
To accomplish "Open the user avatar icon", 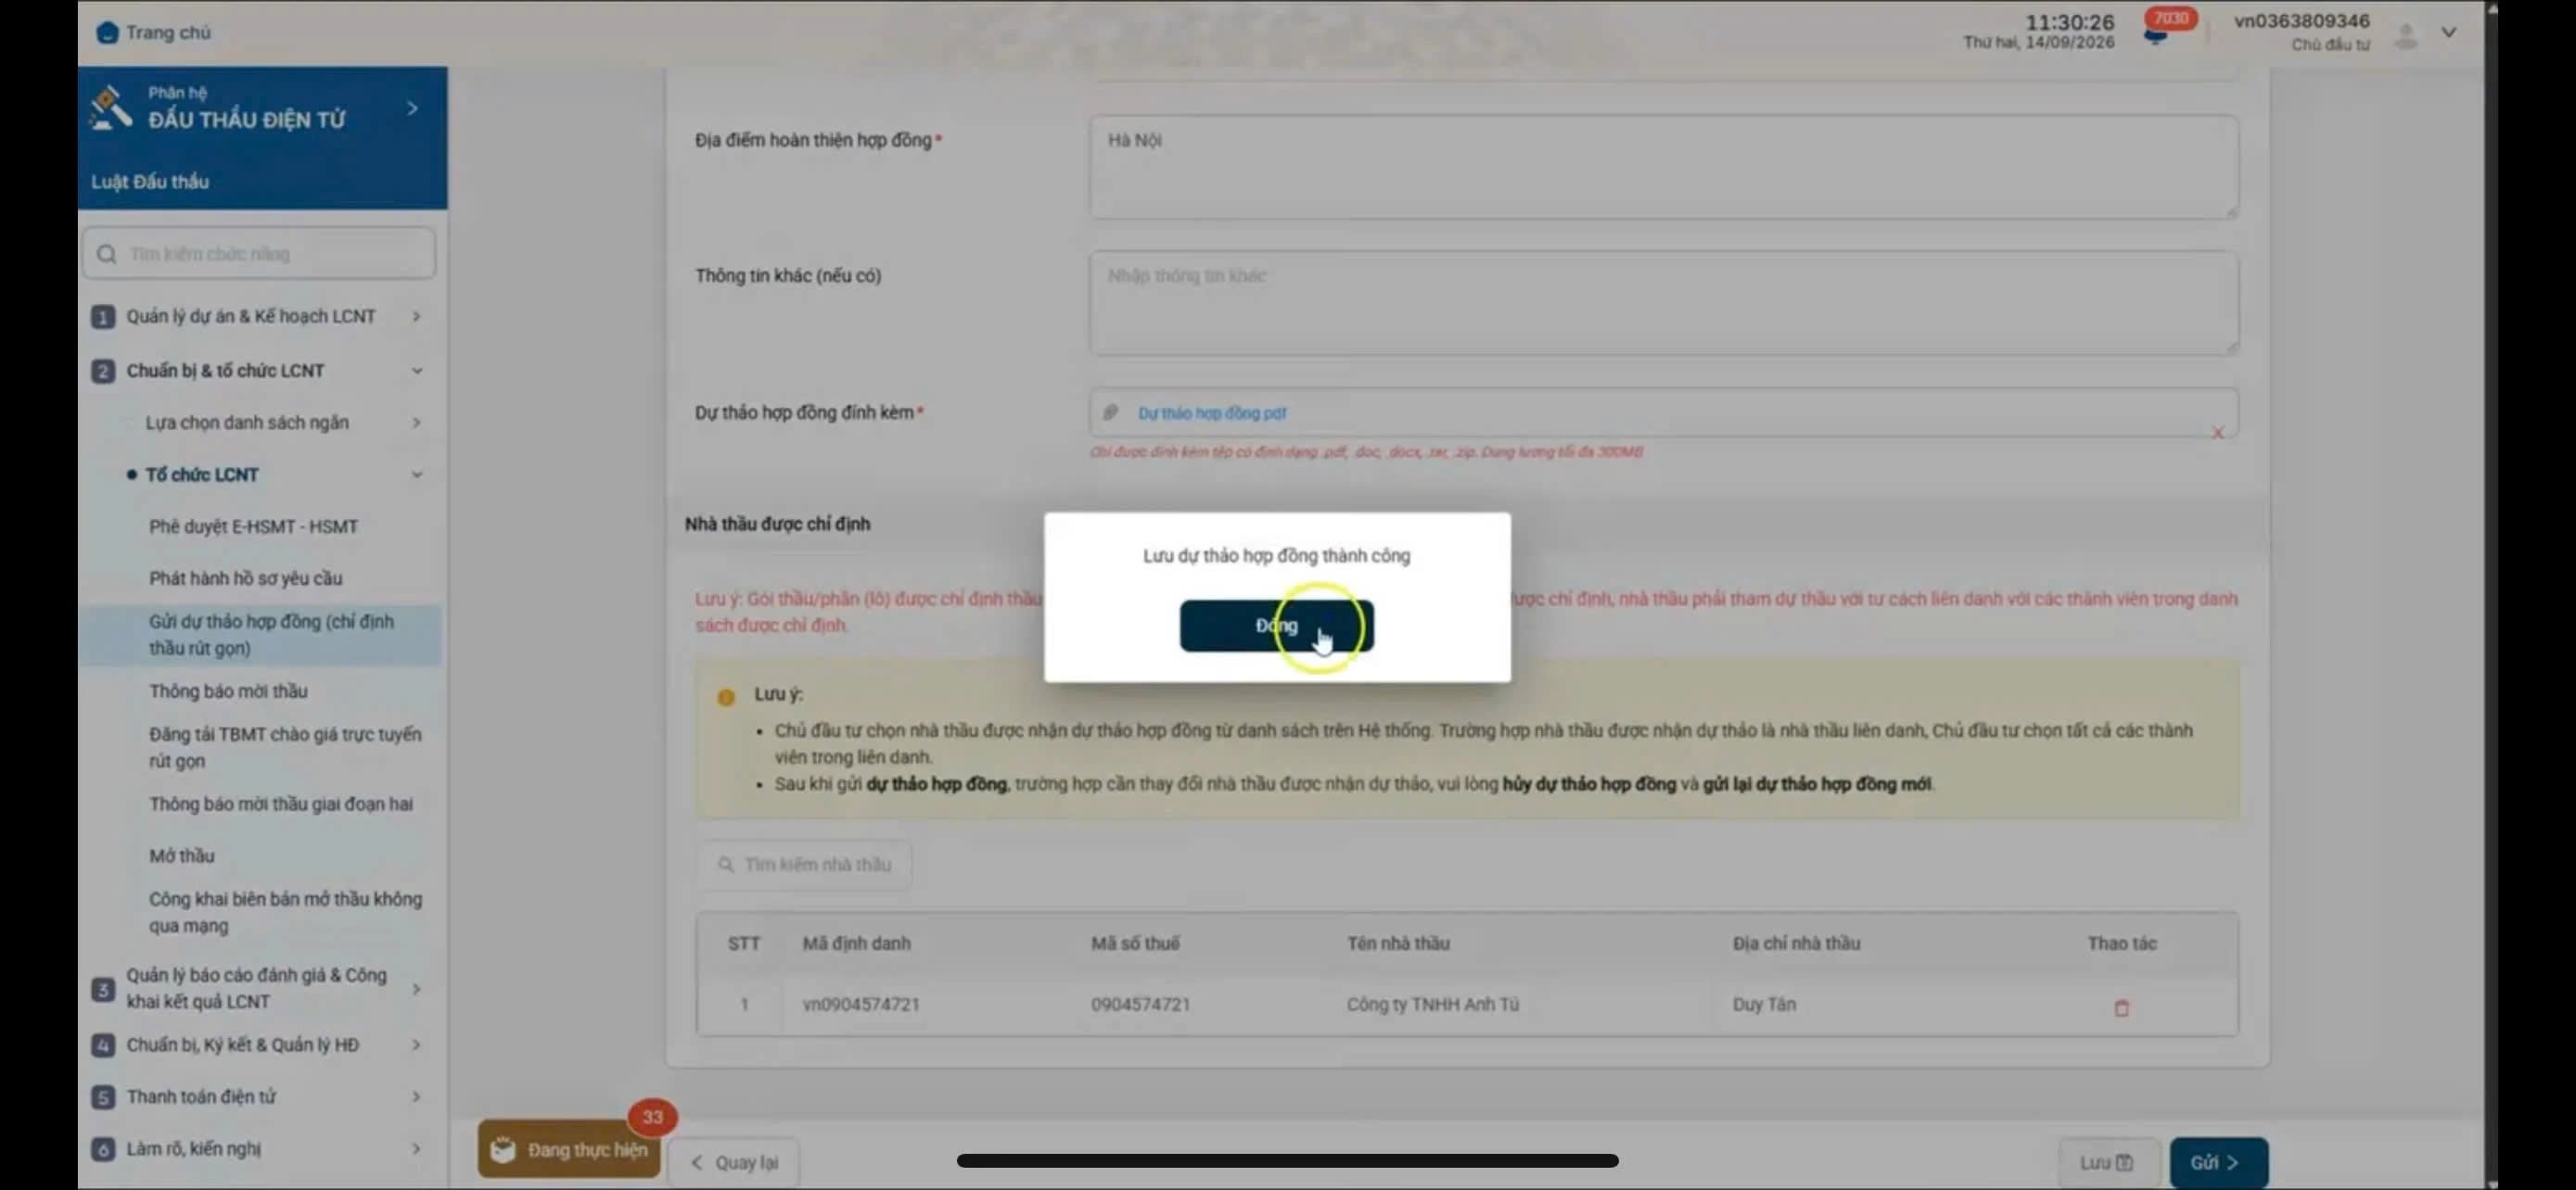I will [2405, 36].
